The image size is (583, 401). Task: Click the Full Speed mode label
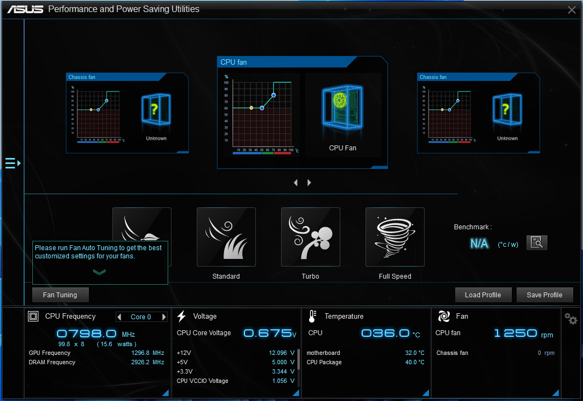click(x=395, y=276)
